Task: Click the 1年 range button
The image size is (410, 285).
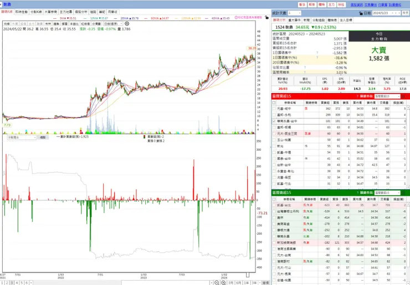Action: [x=247, y=283]
